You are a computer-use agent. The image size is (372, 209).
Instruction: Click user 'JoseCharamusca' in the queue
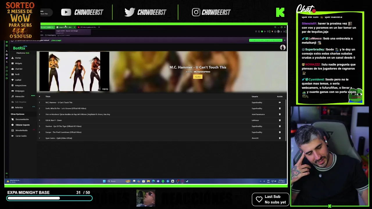pyautogui.click(x=258, y=114)
